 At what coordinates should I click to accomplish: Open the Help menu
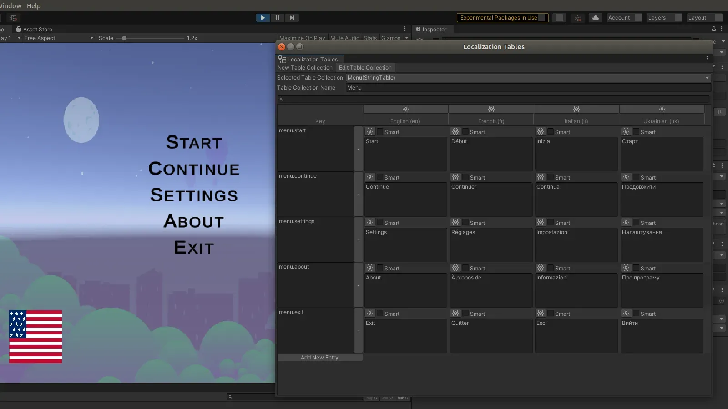pos(34,6)
